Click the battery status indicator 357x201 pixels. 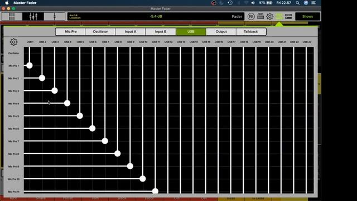click(266, 3)
